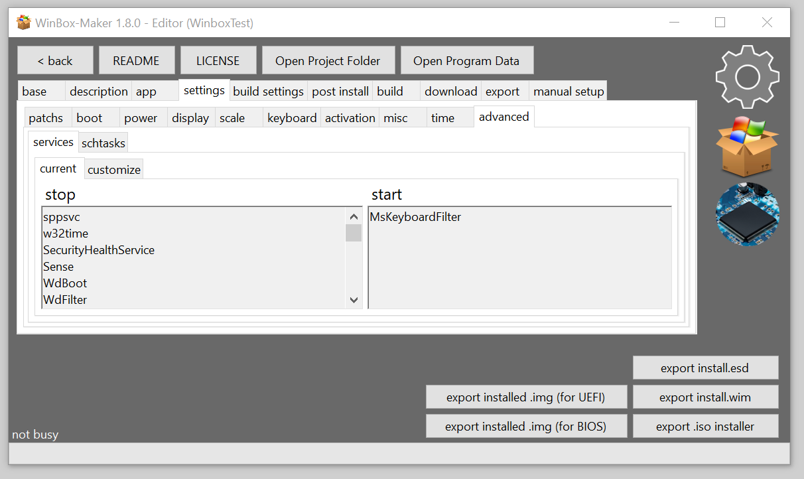Open the misc sub-tab
804x479 pixels.
(403, 117)
